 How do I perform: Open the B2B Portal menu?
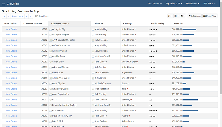pos(210,4)
